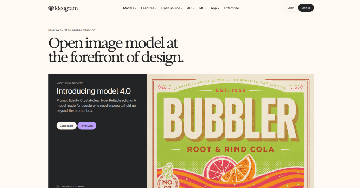
Task: Open the Bubbler cola poster image
Action: pos(231,131)
